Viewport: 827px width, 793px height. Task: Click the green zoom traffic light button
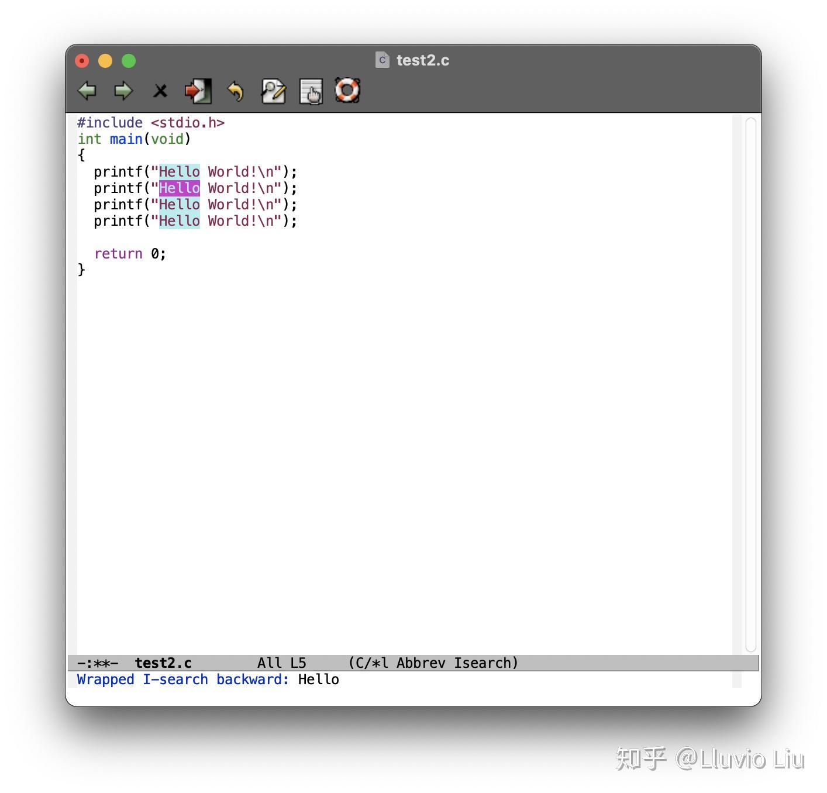128,60
